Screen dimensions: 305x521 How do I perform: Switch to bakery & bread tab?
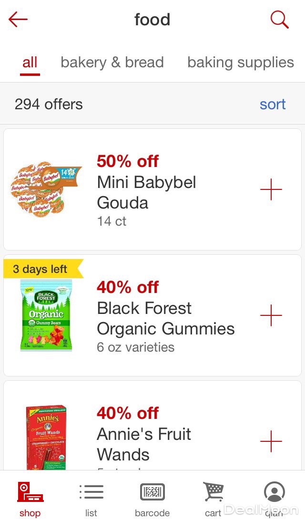pos(112,63)
